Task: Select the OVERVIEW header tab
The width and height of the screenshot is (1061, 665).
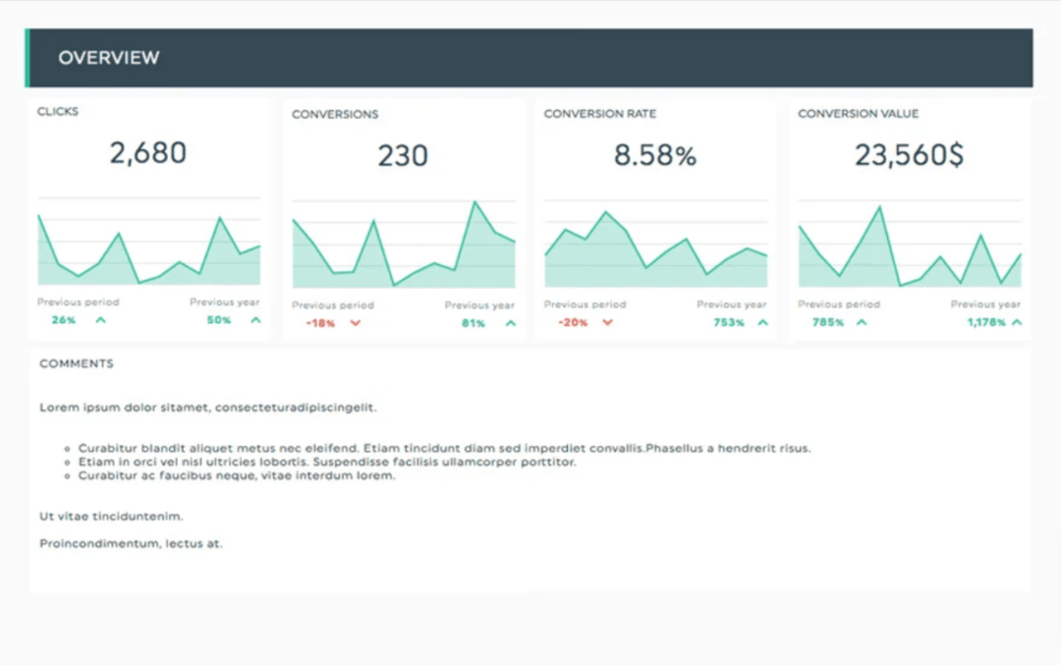Action: [x=110, y=58]
